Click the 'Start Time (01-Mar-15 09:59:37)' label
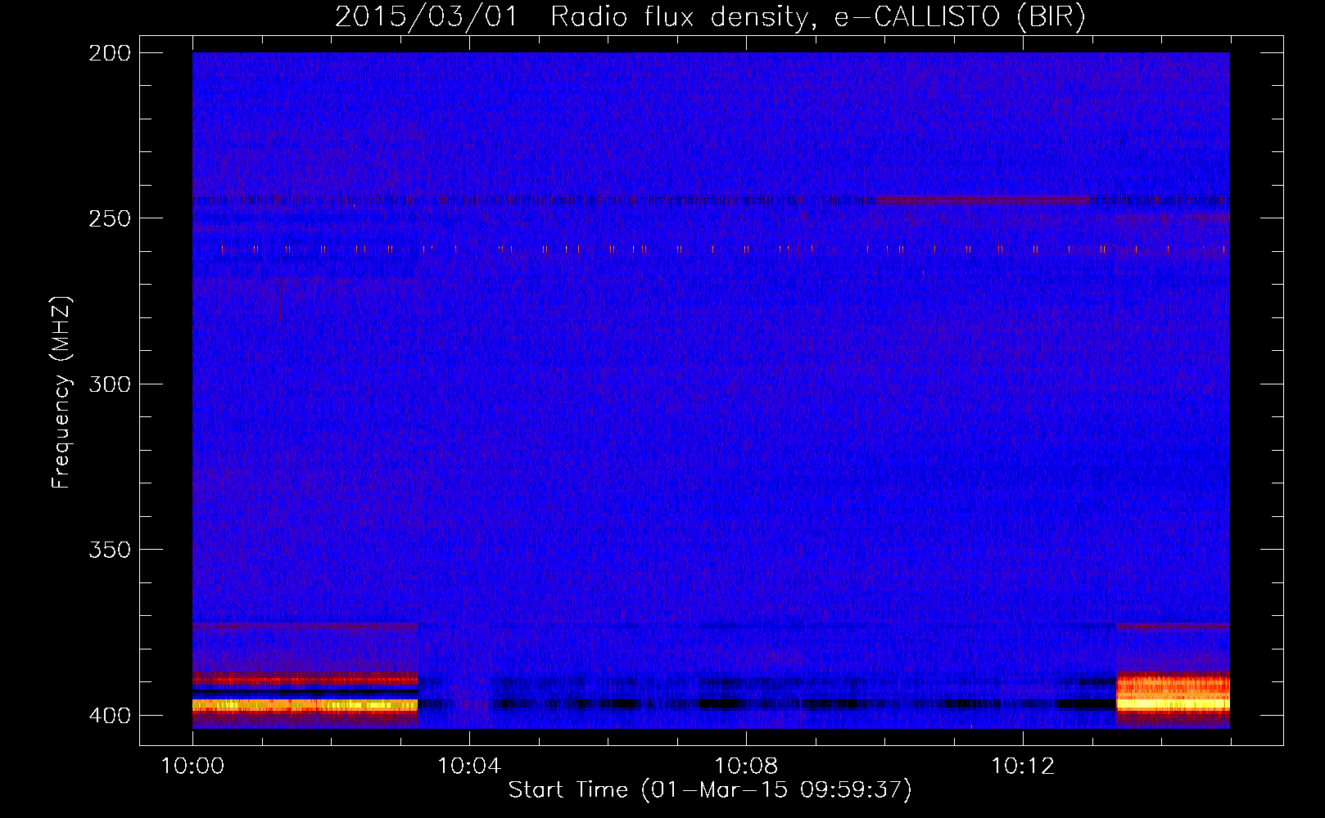The height and width of the screenshot is (818, 1325). [x=710, y=790]
